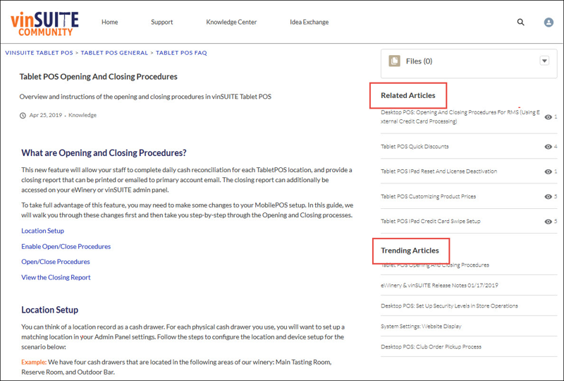Follow Enable Open/Close Procedures link
This screenshot has height=381, width=564.
pos(66,246)
